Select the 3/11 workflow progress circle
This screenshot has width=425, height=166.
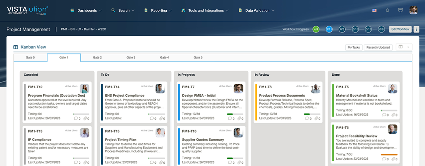(329, 29)
